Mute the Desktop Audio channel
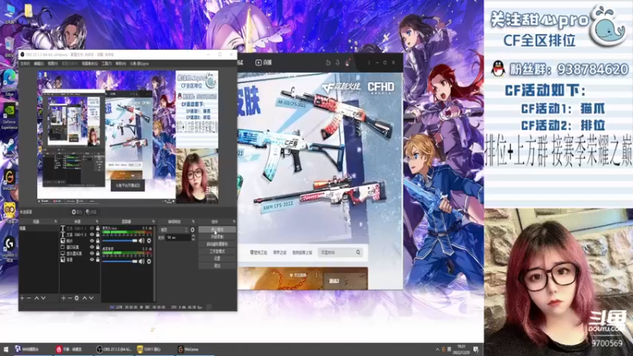This screenshot has width=633, height=356. [x=142, y=262]
